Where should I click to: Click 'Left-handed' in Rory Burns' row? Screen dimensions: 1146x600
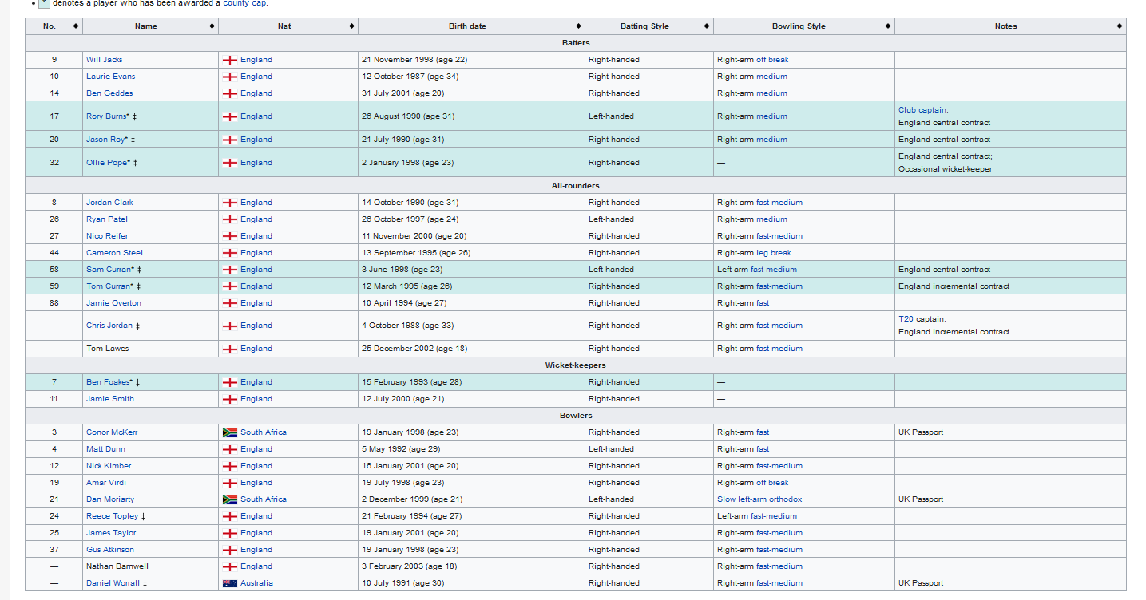pos(611,116)
